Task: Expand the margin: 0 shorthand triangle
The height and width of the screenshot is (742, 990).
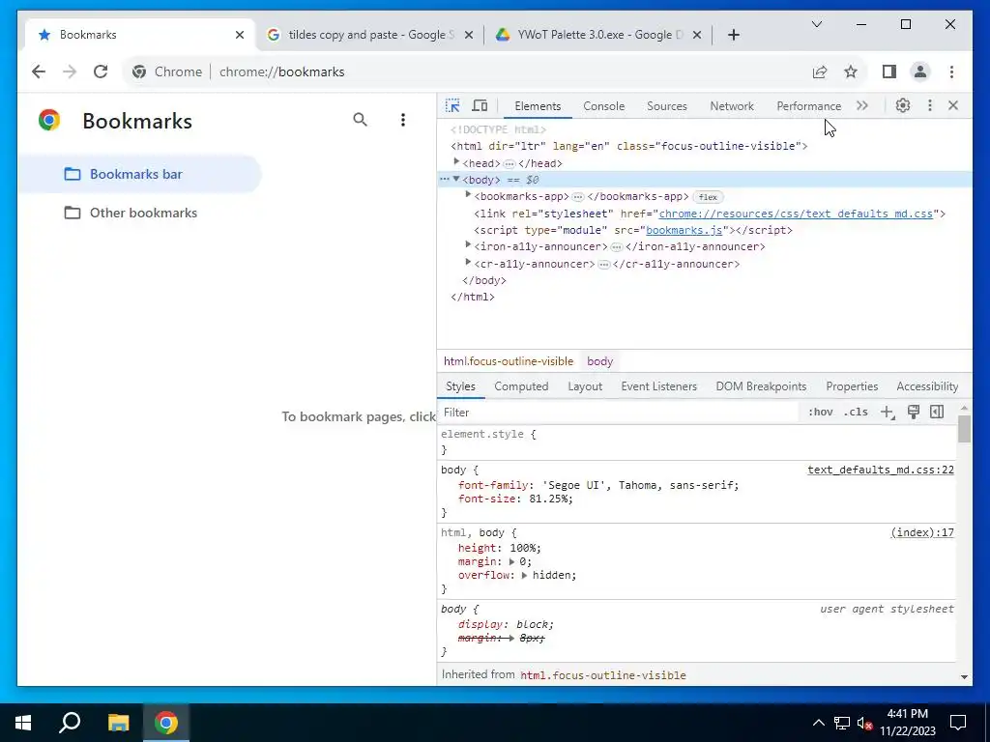Action: tap(512, 561)
